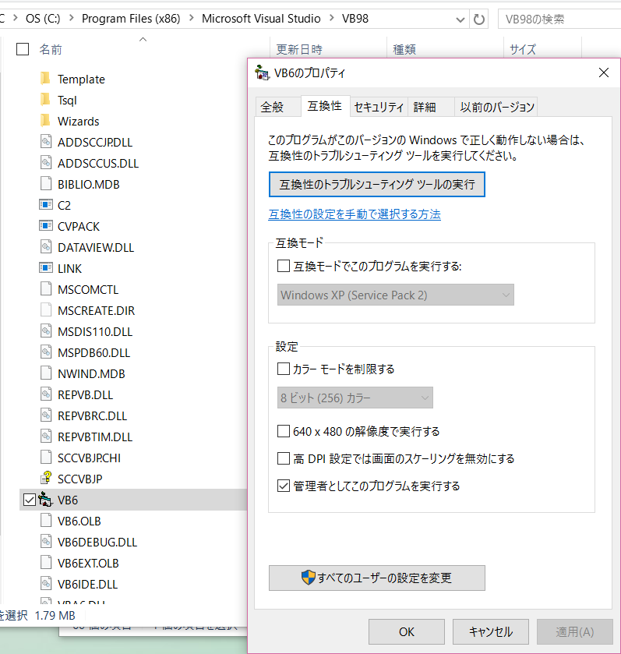Tick the カラー モードを制限する checkbox
Screen dimensions: 621x654
coord(284,369)
